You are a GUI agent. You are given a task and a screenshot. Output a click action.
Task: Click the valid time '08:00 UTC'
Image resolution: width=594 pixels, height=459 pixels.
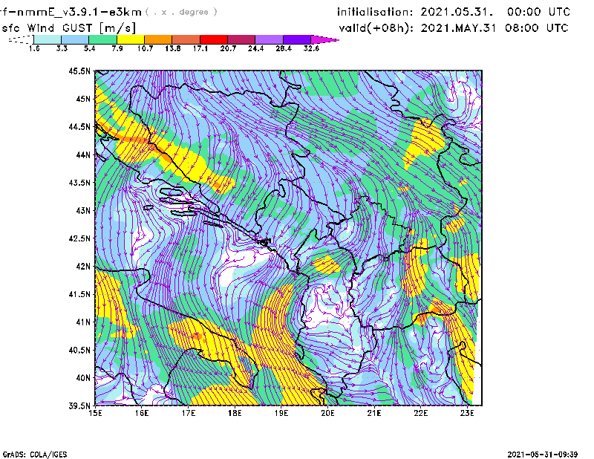click(x=537, y=28)
